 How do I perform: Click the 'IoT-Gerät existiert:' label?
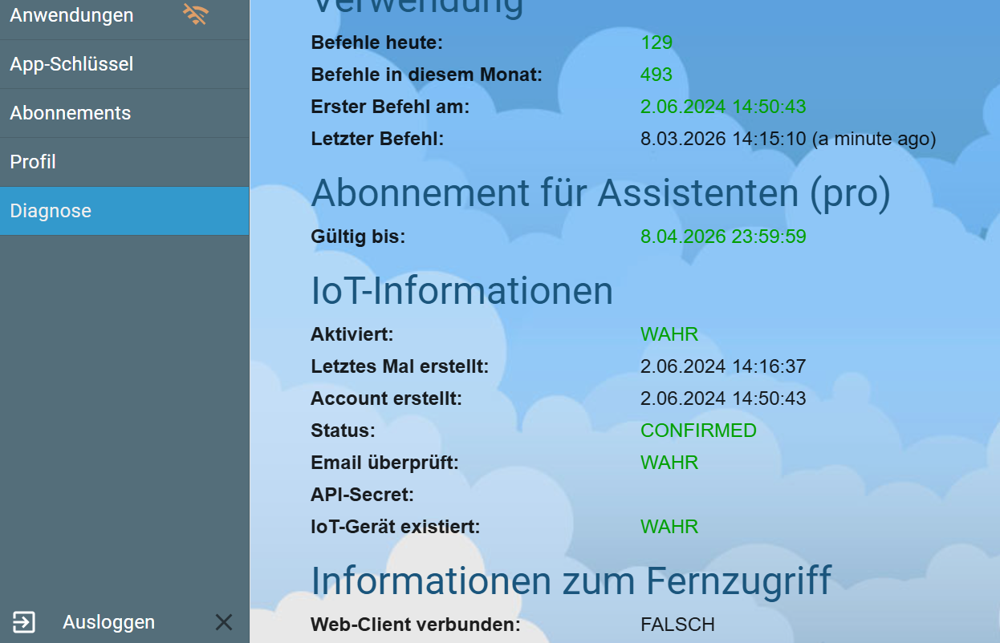pos(396,527)
